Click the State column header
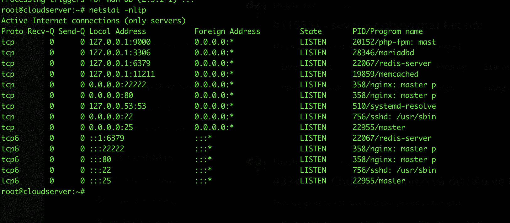510x223 pixels. [311, 31]
